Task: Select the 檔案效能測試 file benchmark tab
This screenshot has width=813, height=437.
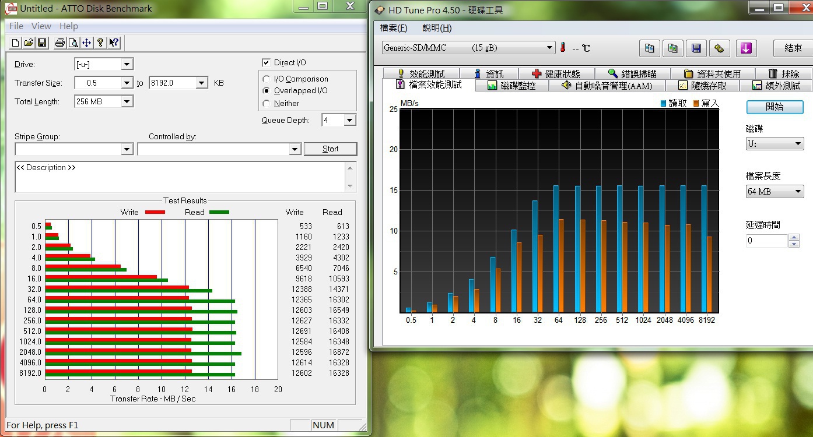Action: pos(429,85)
